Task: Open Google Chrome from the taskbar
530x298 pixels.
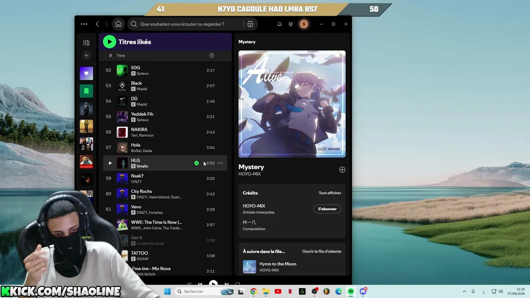Action: (x=253, y=291)
